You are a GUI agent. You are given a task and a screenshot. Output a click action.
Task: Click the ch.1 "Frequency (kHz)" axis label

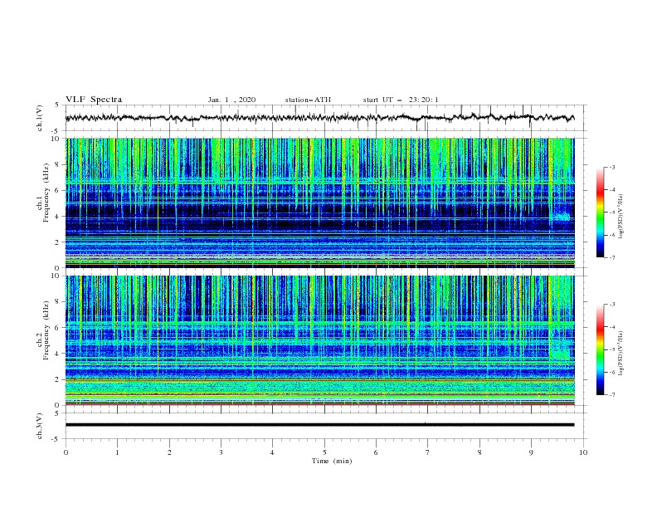(x=46, y=193)
